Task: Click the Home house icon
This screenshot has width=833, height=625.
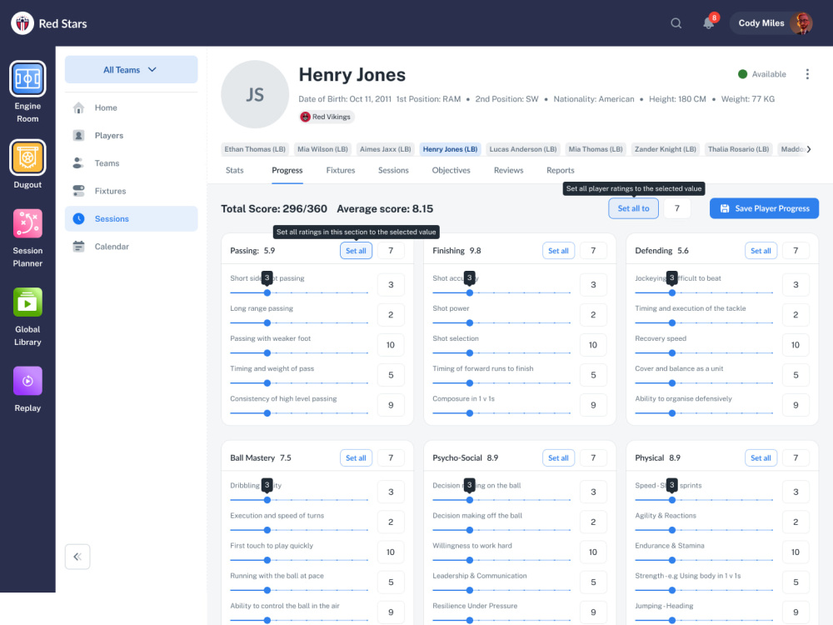Action: (78, 107)
